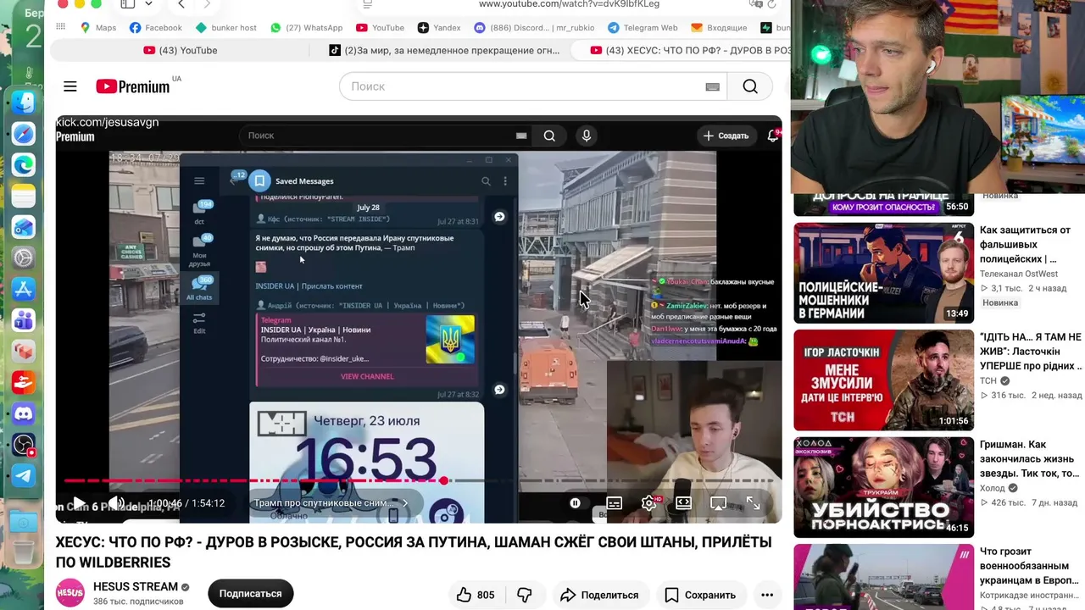The width and height of the screenshot is (1085, 610).
Task: Toggle the autoplay switch in the player
Action: pos(575,503)
